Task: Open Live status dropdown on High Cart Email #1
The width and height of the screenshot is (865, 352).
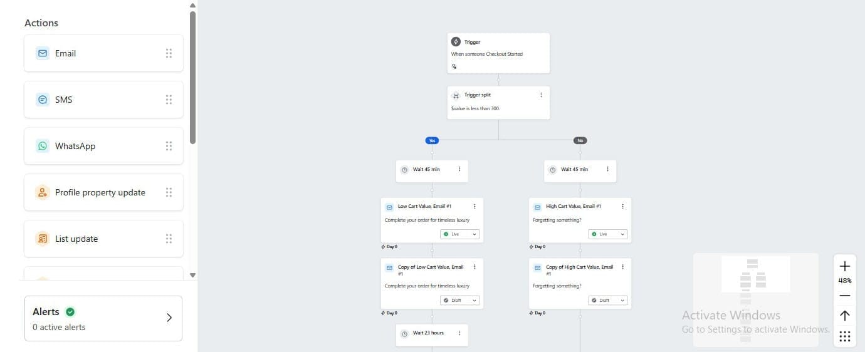Action: pyautogui.click(x=608, y=234)
